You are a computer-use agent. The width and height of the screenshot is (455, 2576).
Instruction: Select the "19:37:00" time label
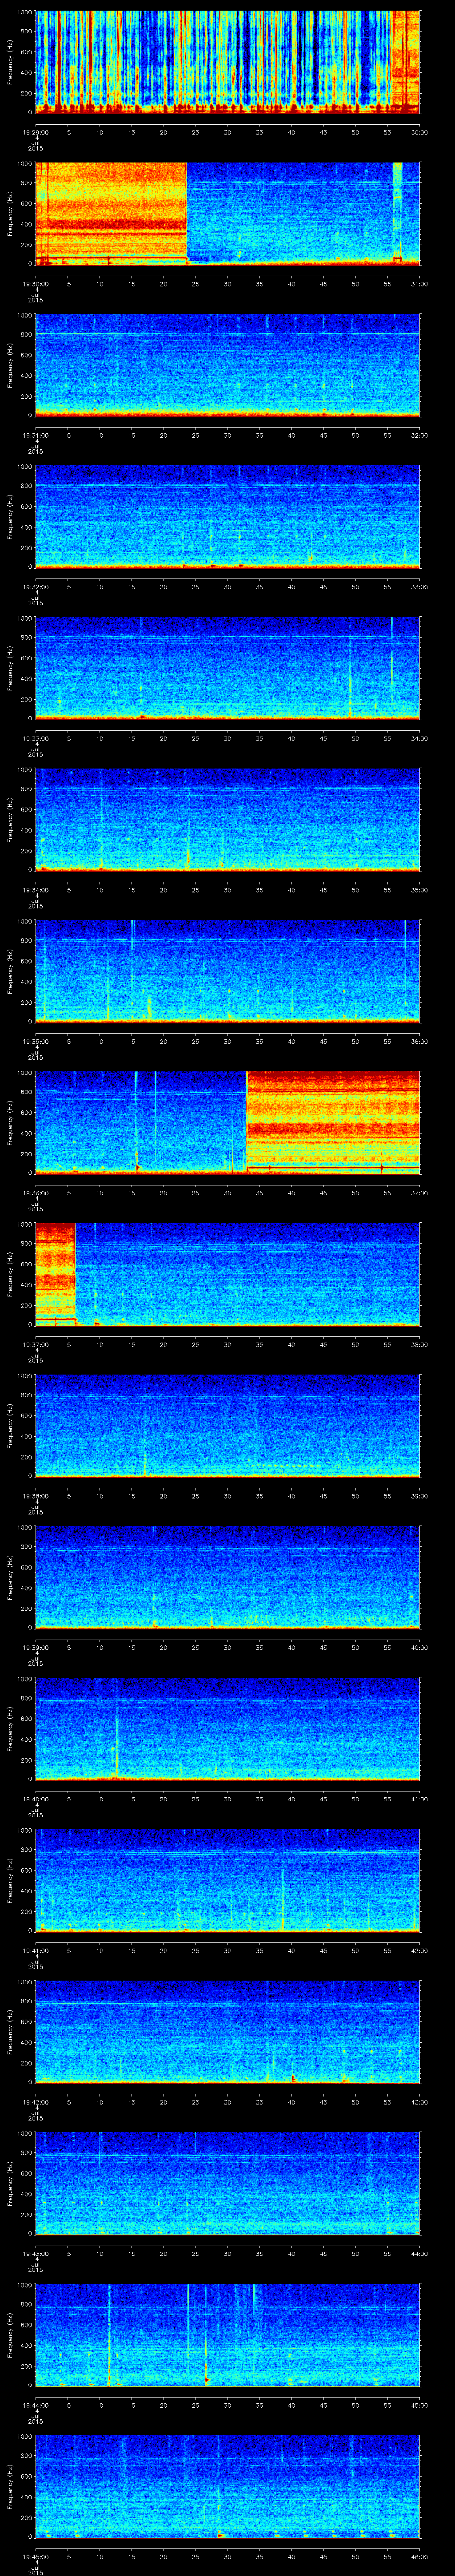point(35,1344)
